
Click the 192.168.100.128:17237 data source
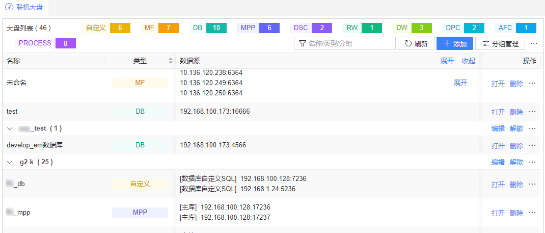(x=236, y=217)
